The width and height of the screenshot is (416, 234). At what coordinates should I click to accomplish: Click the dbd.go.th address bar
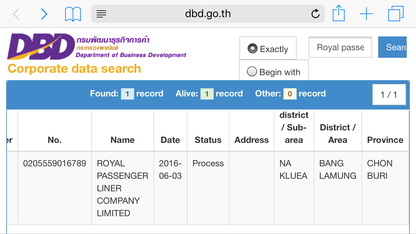(x=208, y=14)
